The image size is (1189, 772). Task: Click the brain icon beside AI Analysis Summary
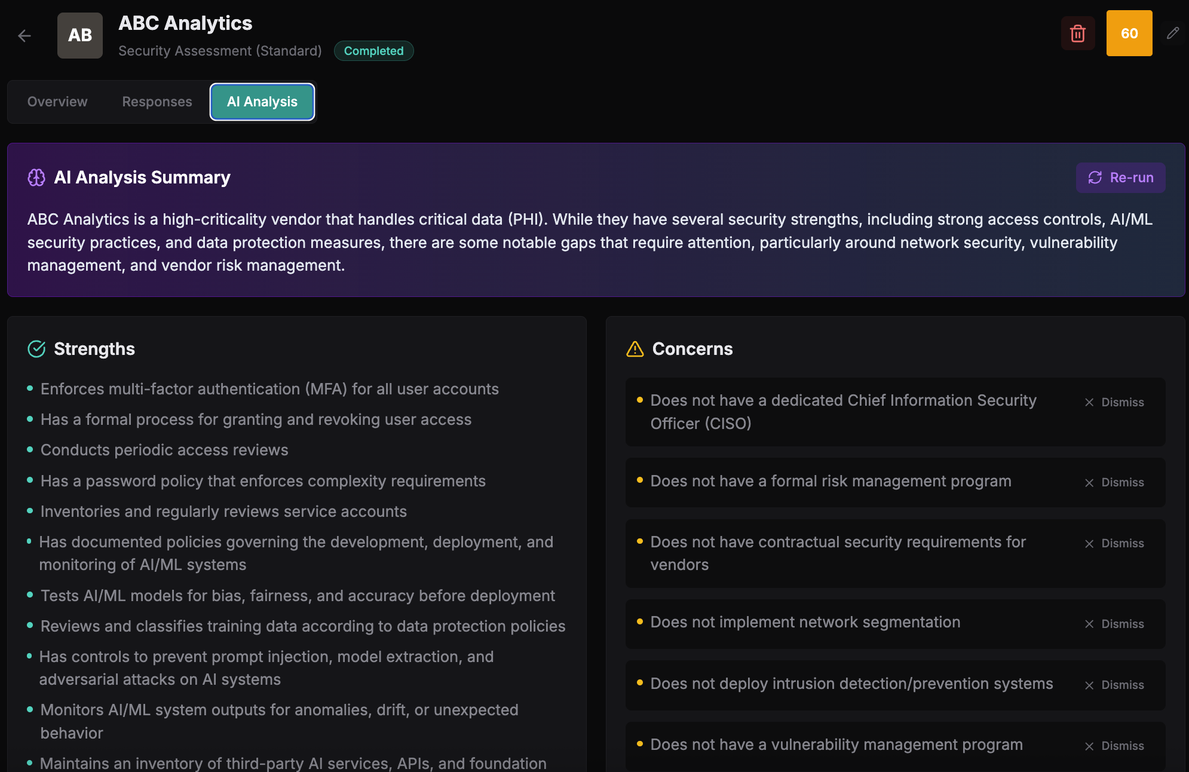tap(36, 177)
